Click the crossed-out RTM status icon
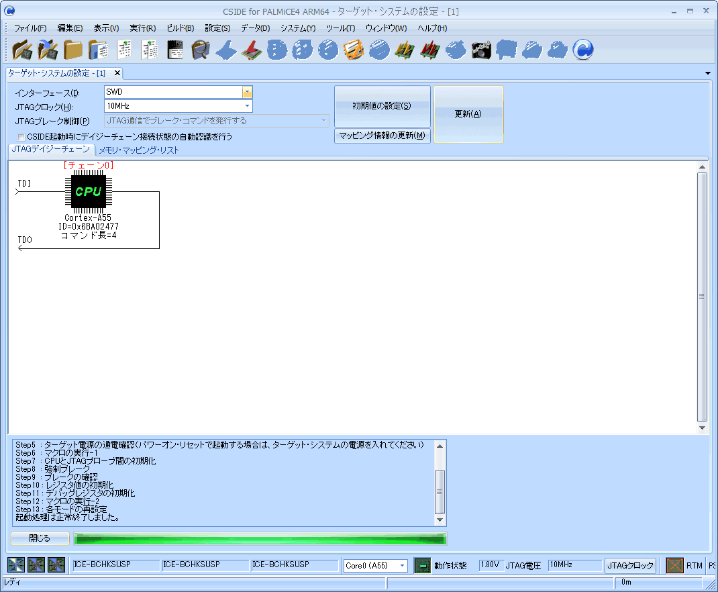The width and height of the screenshot is (718, 592). (674, 565)
